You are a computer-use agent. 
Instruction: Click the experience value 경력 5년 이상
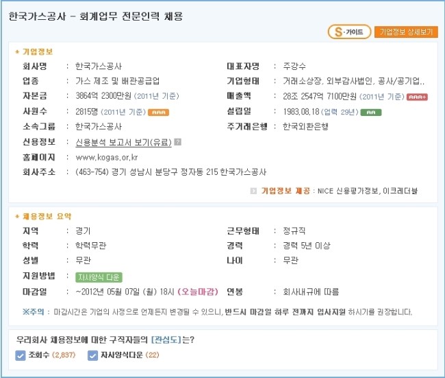point(307,246)
